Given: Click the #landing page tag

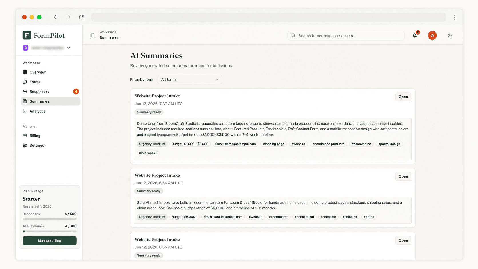Looking at the screenshot, I should click(274, 144).
